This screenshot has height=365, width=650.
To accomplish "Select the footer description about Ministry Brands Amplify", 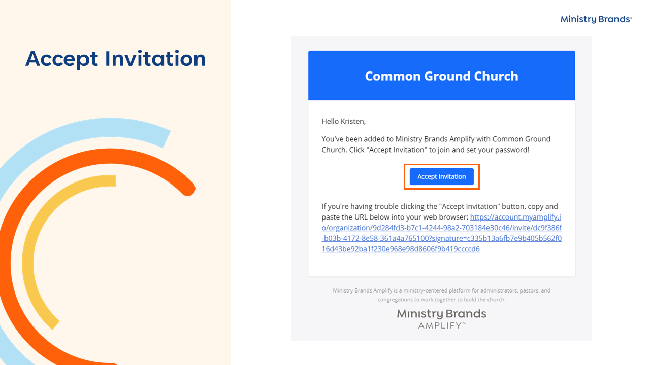I will coord(441,295).
